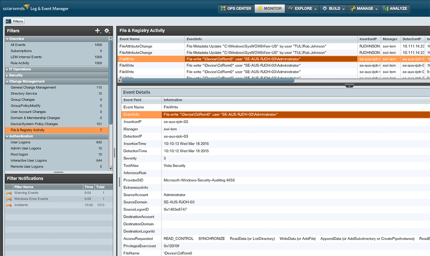Viewport: 430px width, 256px height.
Task: Sort by the EventInfo column header
Action: (x=271, y=39)
